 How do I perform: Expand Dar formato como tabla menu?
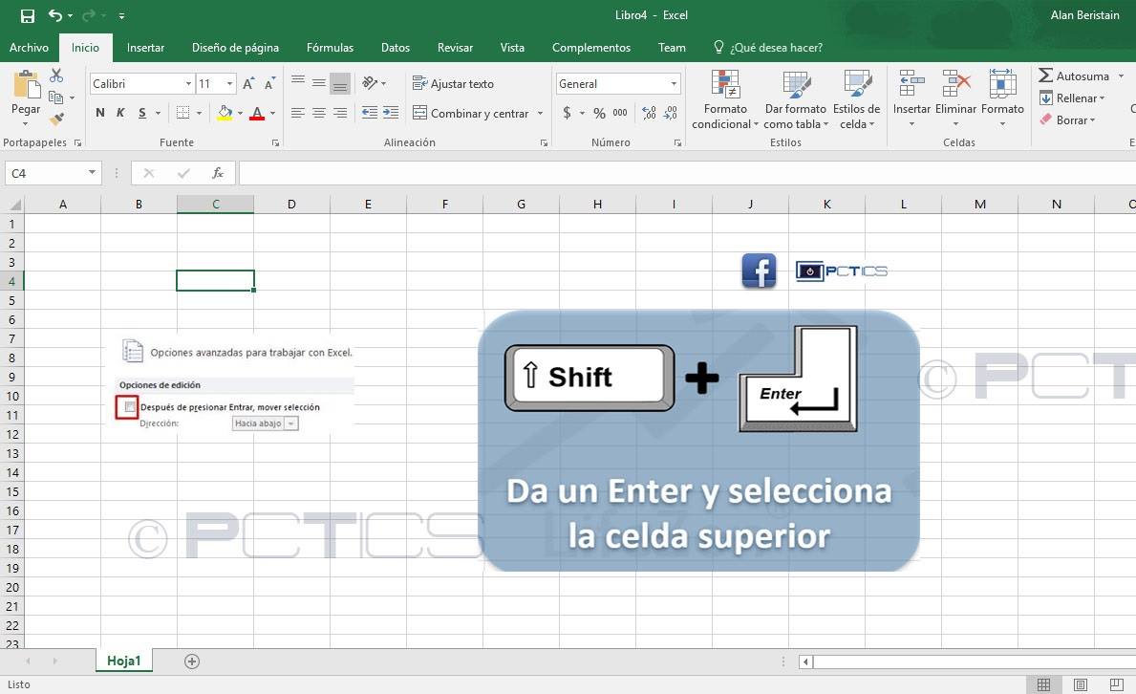796,99
